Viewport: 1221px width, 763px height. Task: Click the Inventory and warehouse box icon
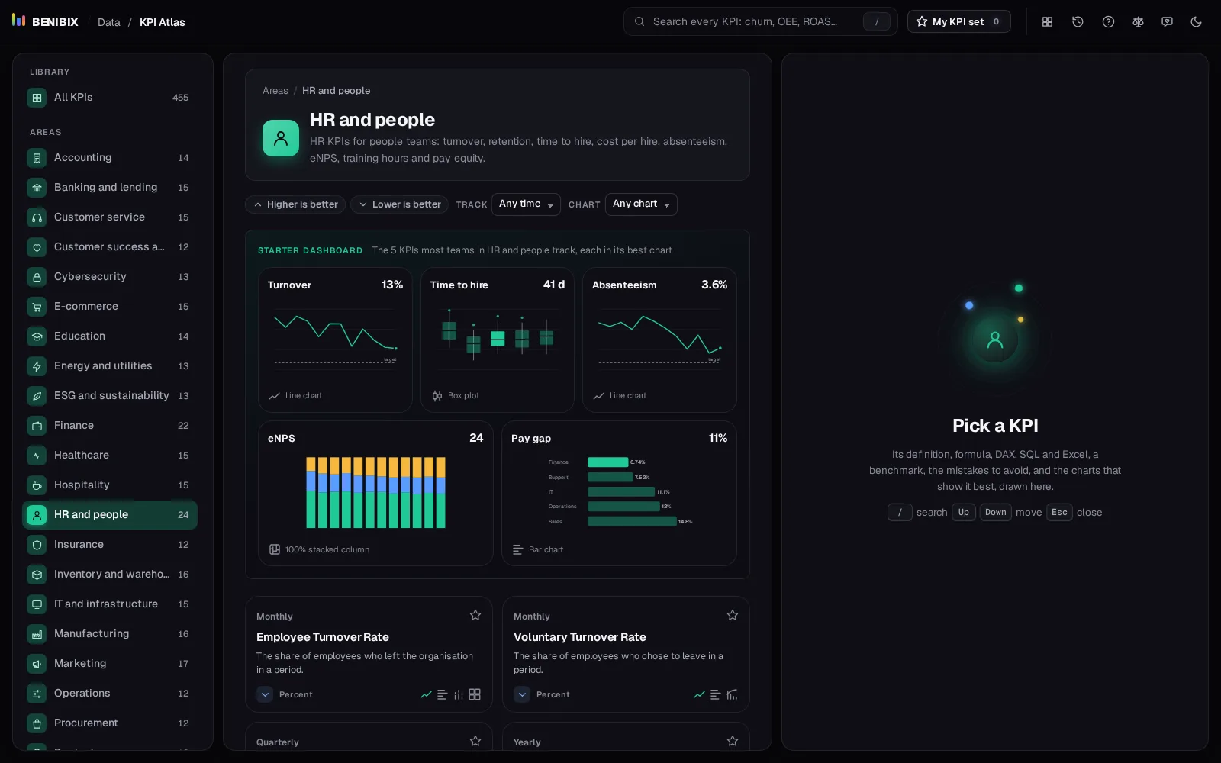(x=37, y=575)
